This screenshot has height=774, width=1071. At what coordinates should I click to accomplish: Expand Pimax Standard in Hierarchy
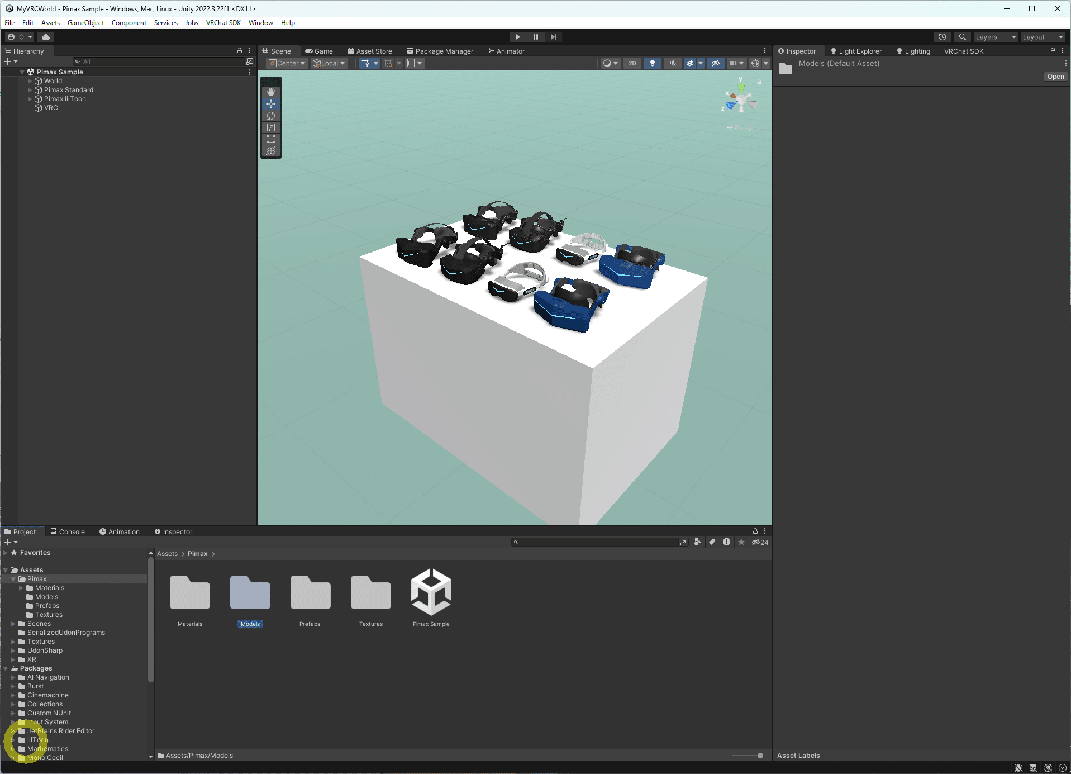(30, 90)
